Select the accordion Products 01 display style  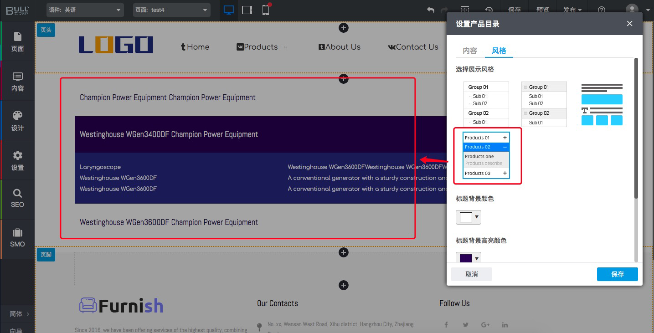[486, 155]
